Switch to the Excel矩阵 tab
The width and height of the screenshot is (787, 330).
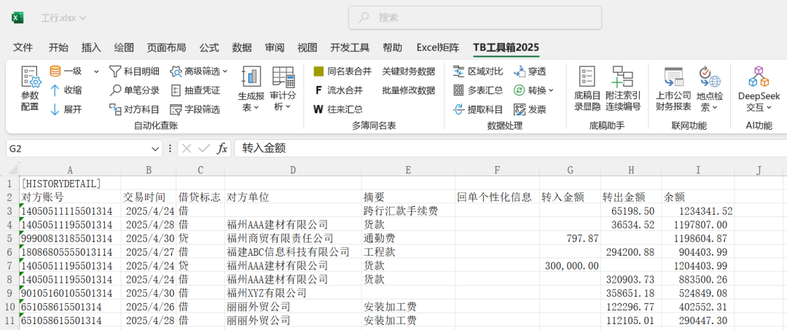(438, 47)
